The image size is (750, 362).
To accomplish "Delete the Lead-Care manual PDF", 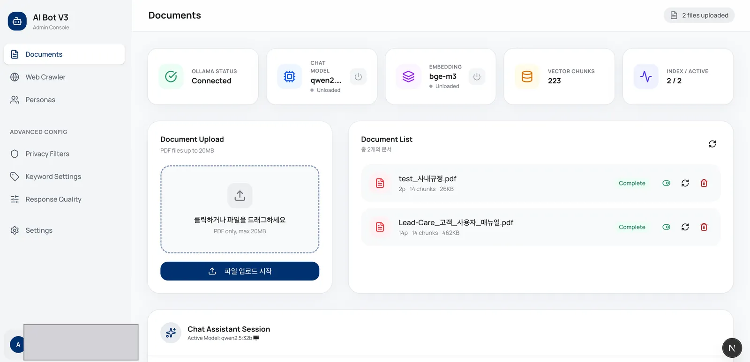I will 704,227.
